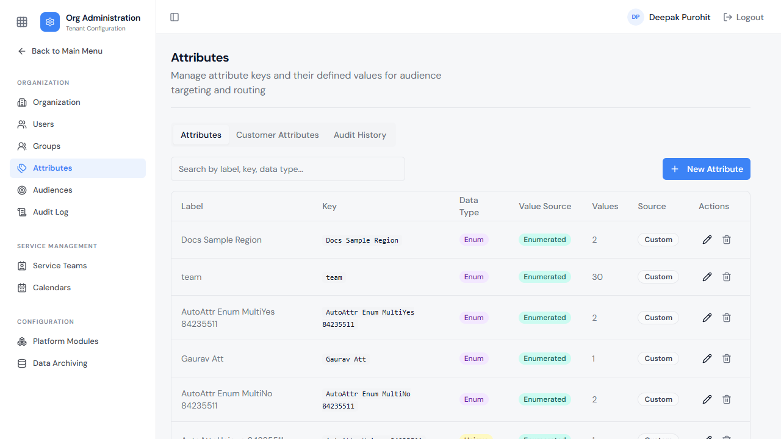Switch to Customer Attributes tab
This screenshot has height=439, width=781.
point(278,135)
